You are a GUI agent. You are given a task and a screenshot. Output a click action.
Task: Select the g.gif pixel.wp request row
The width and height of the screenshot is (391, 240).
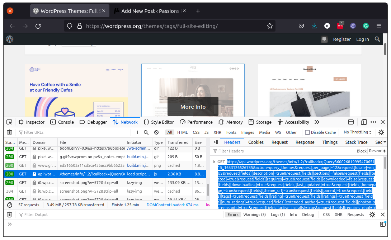click(x=105, y=157)
